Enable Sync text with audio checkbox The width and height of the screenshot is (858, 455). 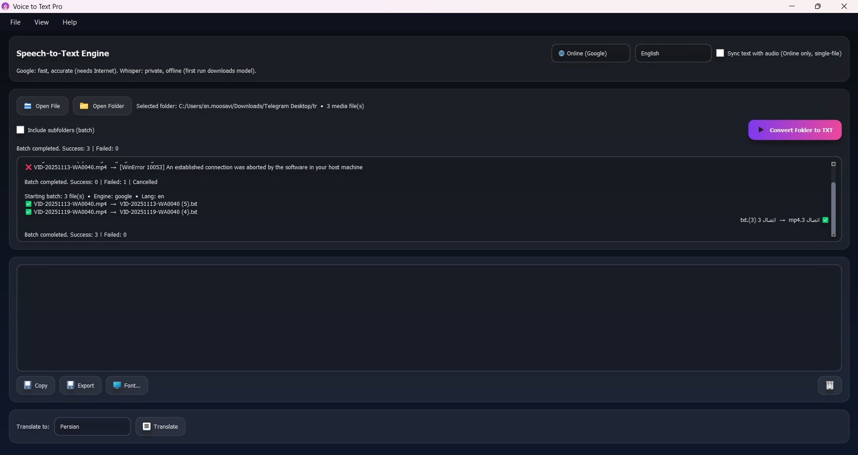(720, 53)
